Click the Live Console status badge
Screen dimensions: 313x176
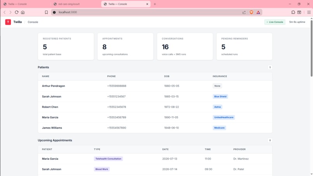(x=275, y=22)
